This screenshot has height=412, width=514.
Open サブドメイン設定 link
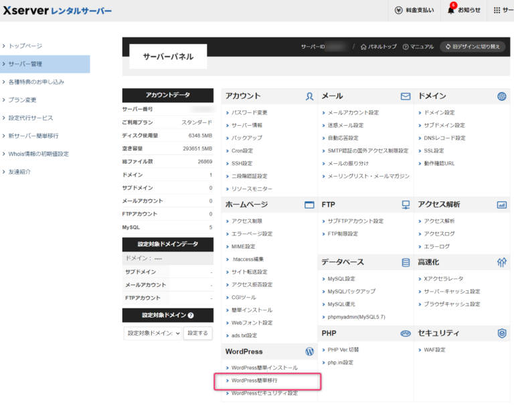pos(444,126)
